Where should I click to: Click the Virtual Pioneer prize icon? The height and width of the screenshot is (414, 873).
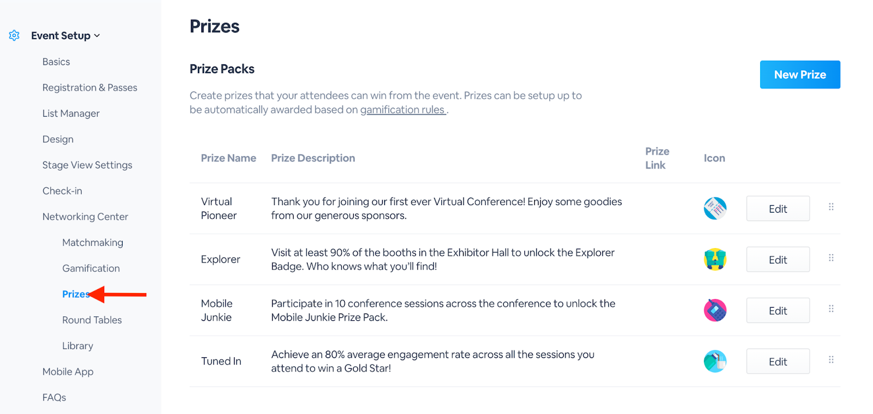(x=715, y=208)
